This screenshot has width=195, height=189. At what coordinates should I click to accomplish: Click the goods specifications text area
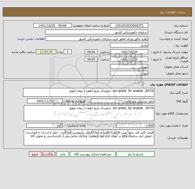tap(89, 113)
